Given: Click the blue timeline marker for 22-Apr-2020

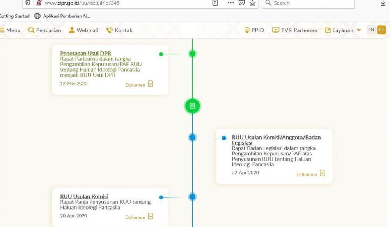Looking at the screenshot, I should (192, 138).
